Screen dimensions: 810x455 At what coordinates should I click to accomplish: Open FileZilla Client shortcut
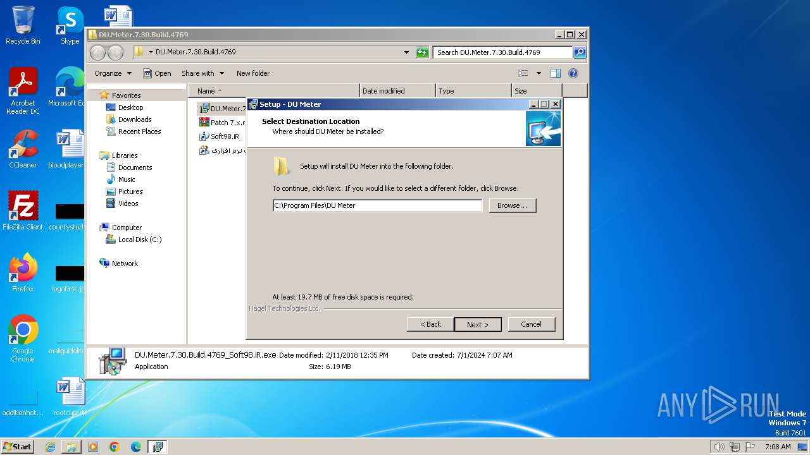23,210
